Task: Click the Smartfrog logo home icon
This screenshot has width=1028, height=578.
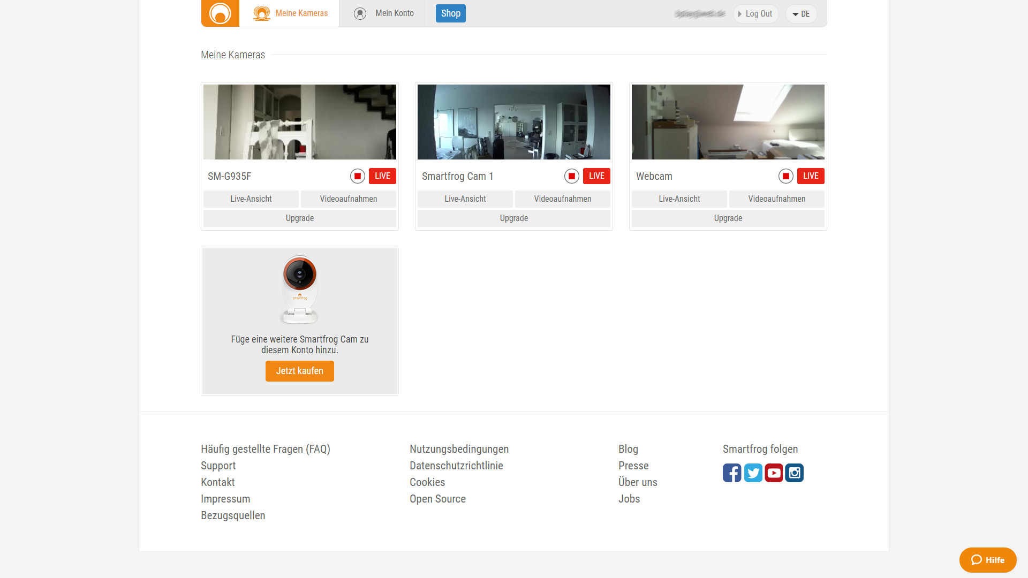Action: (x=220, y=13)
